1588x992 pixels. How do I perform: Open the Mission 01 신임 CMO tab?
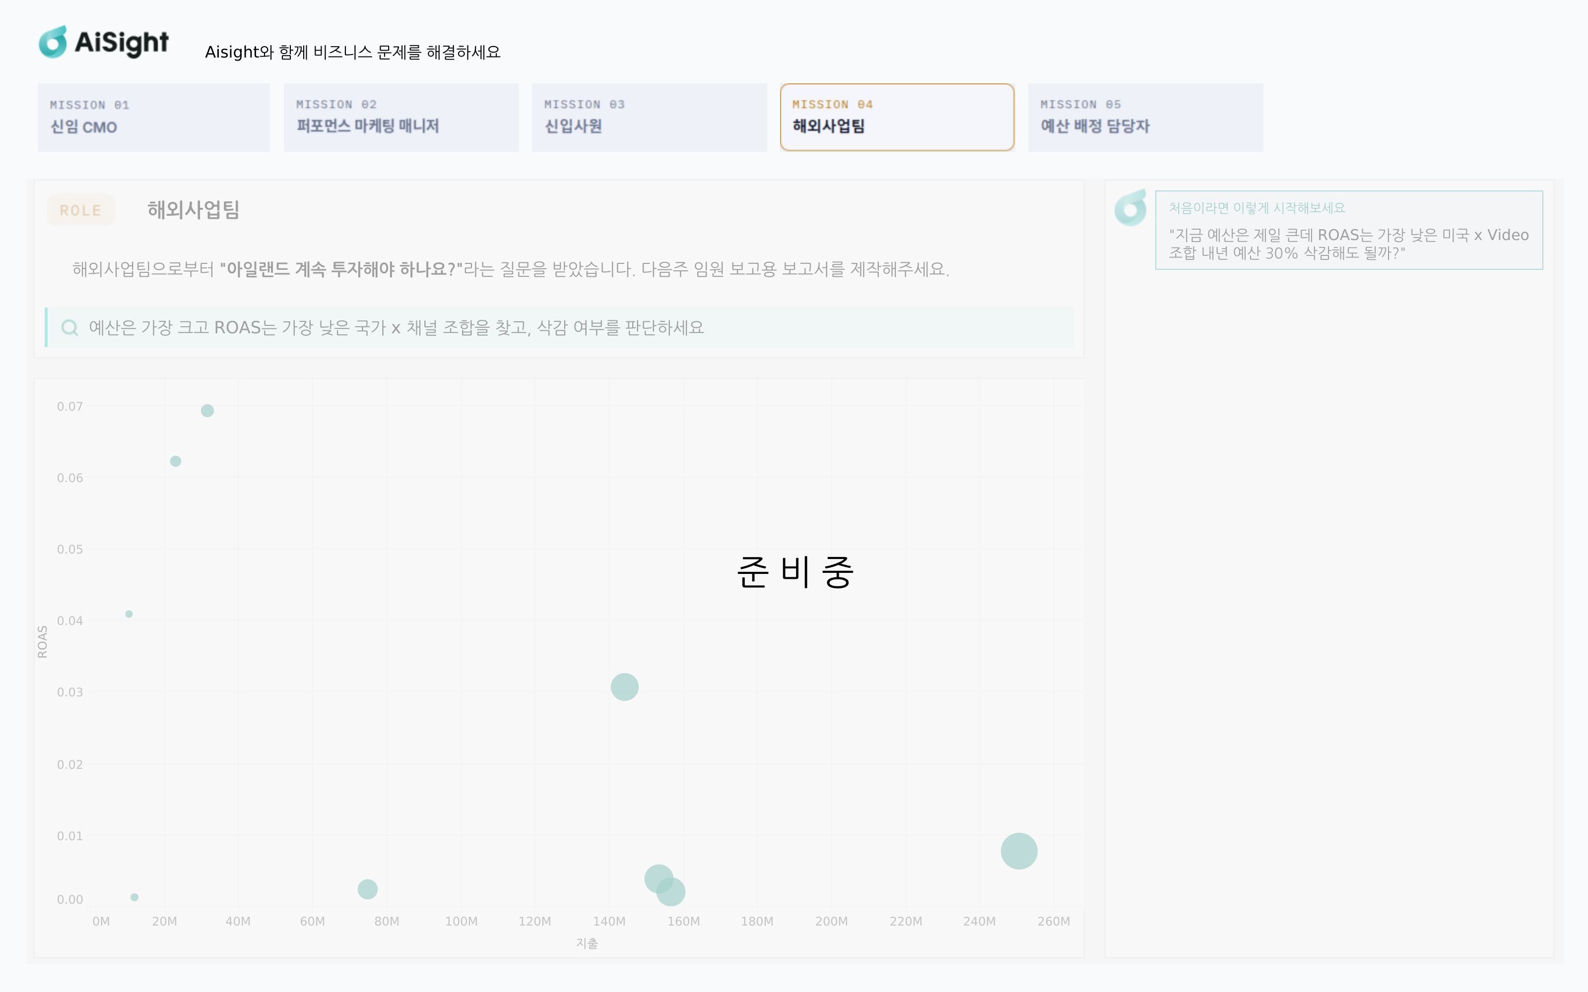[153, 118]
